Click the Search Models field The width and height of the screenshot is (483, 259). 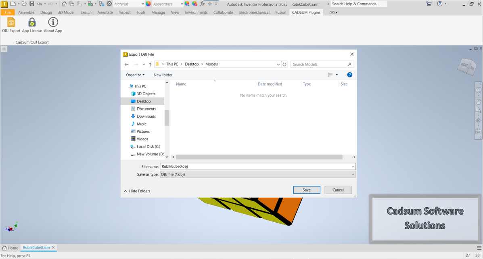coord(322,65)
